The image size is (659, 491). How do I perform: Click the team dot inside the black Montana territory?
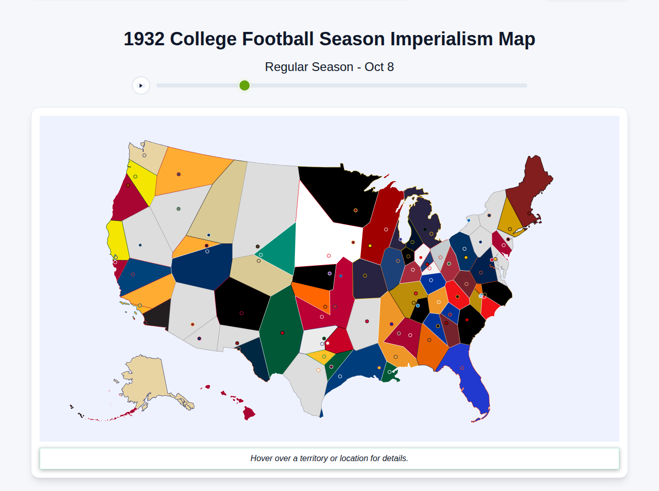[355, 210]
